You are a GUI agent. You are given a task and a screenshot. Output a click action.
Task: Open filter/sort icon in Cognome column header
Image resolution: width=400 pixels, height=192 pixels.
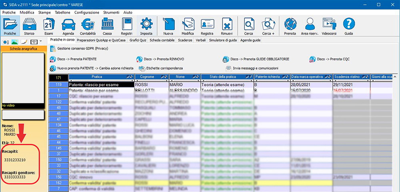(x=164, y=76)
